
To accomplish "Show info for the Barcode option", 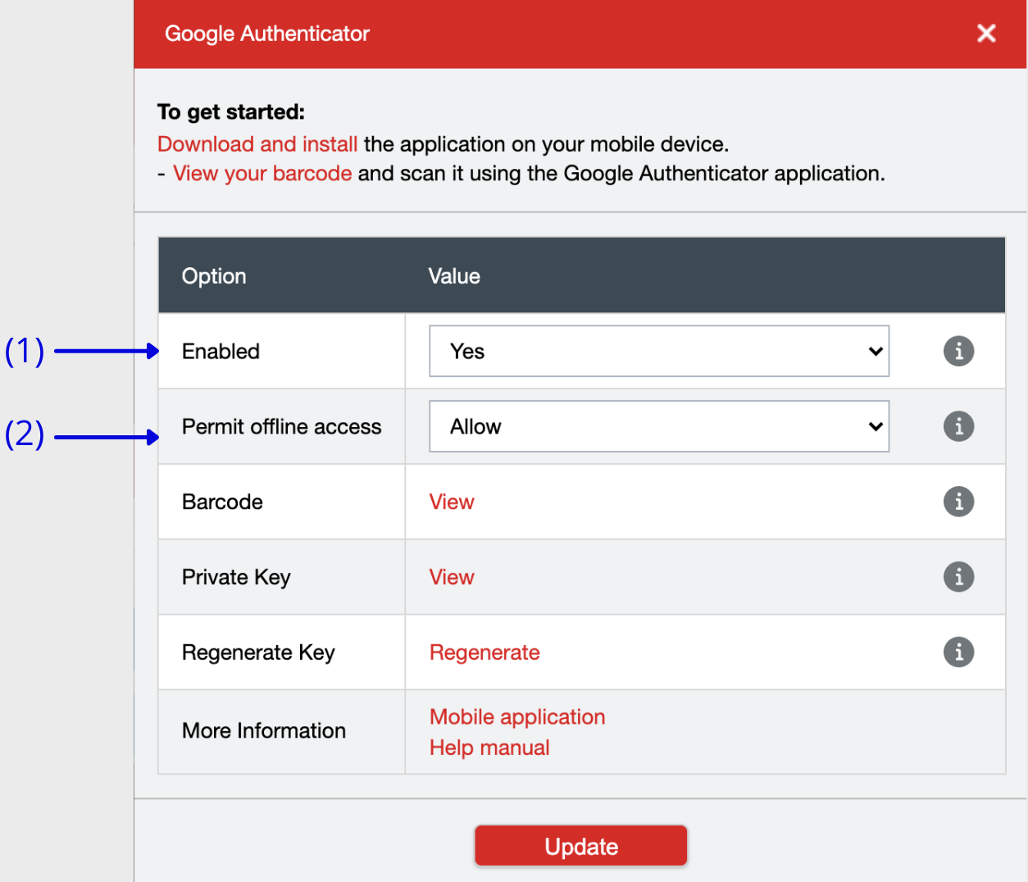I will point(958,502).
